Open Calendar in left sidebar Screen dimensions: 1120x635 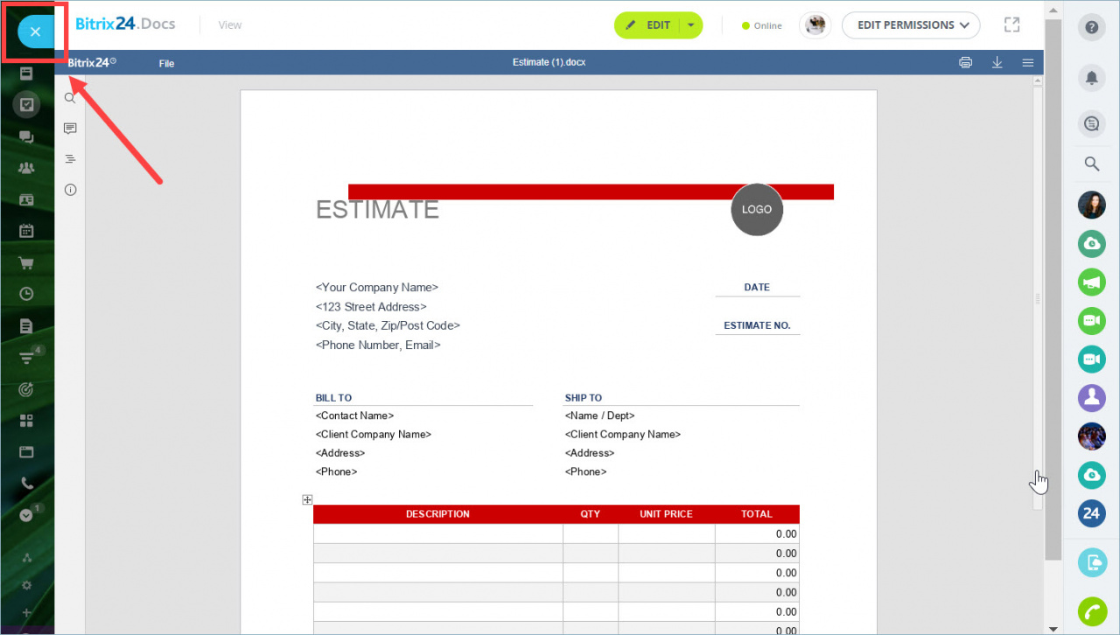click(26, 231)
